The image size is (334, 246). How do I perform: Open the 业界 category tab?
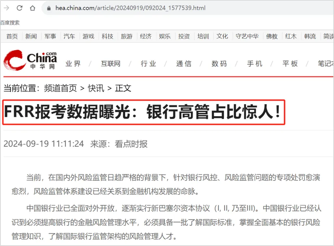coord(73,64)
